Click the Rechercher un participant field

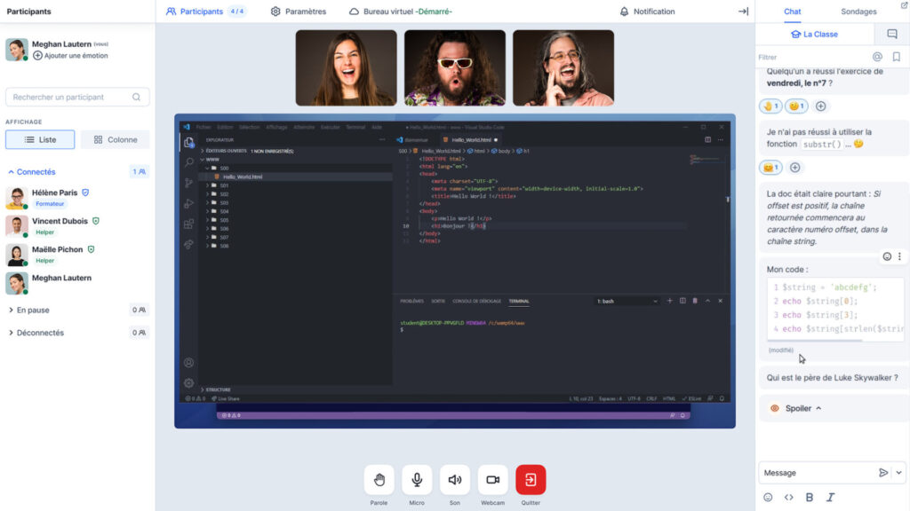point(77,97)
